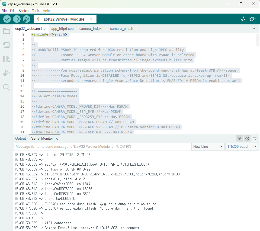Screen dimensions: 260x231
Task: Open Serial Monitor magnifier icon in toolbar
Action: pos(252,19)
